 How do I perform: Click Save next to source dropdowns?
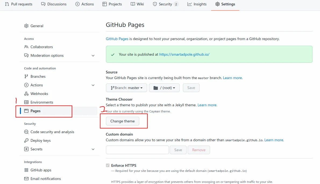point(191,88)
